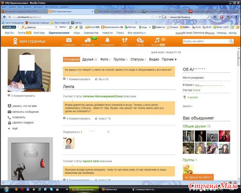Click 'Вы и 33' likes link
241x193 pixels.
(x=102, y=79)
